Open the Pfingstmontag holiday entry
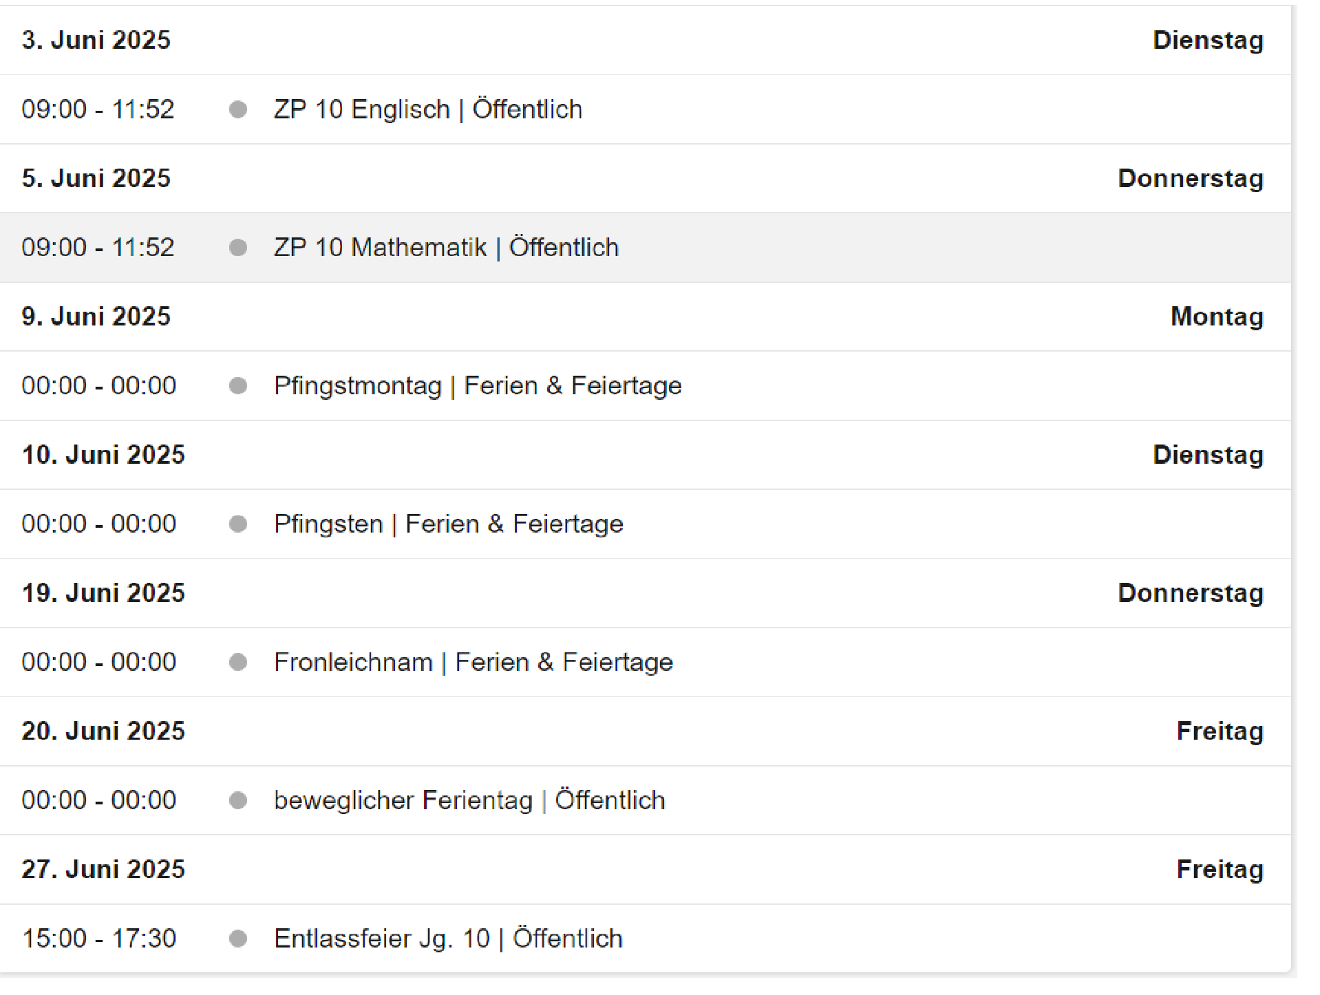 tap(478, 386)
